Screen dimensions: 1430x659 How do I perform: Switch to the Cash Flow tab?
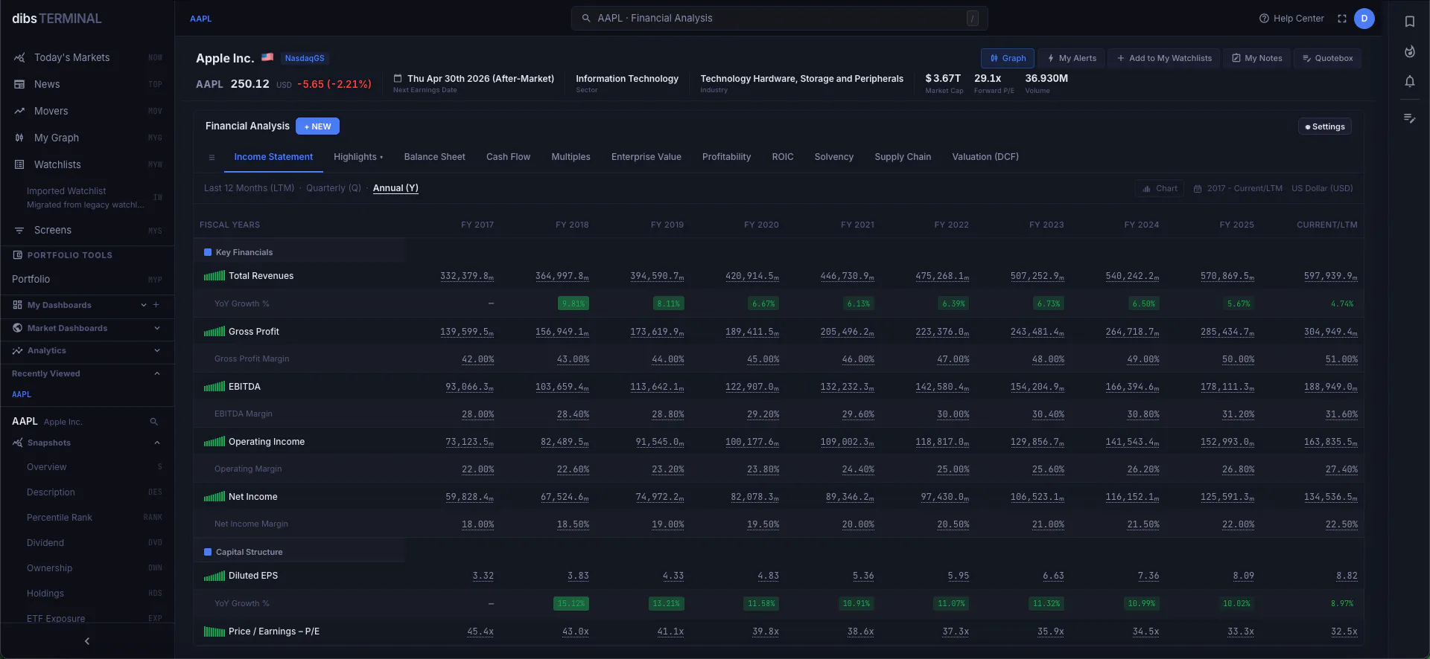(x=508, y=157)
